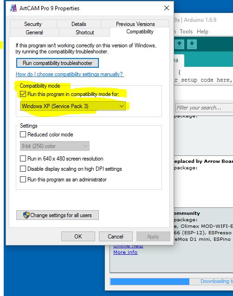Viewport: 233px width, 296px height.
Task: Click the Filter your search field
Action: (x=204, y=108)
